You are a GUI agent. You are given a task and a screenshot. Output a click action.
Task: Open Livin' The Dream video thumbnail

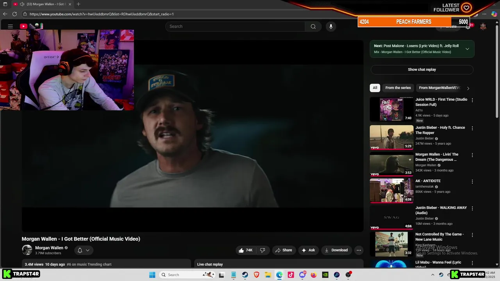(x=391, y=164)
